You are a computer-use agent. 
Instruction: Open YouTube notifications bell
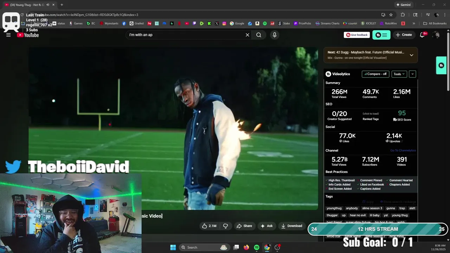click(x=423, y=35)
